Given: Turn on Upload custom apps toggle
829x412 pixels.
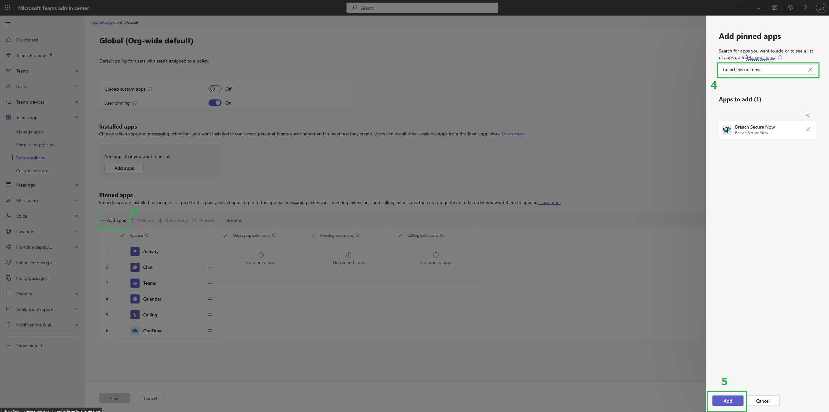Looking at the screenshot, I should (x=215, y=89).
